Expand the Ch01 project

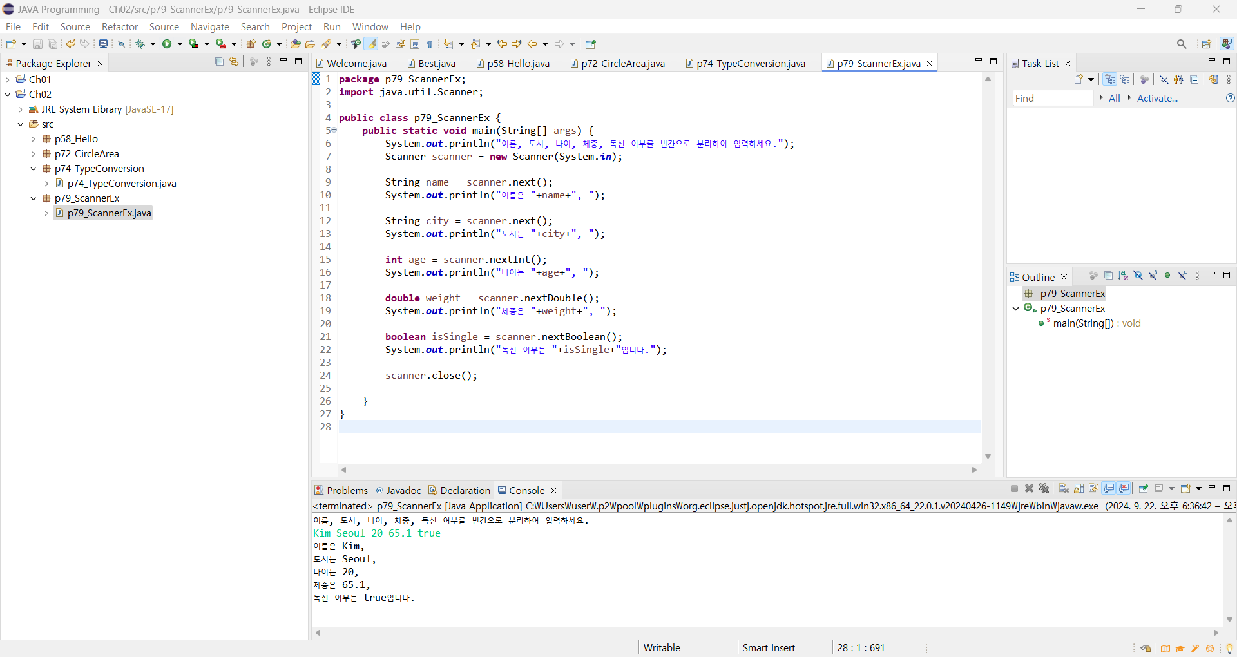tap(8, 79)
